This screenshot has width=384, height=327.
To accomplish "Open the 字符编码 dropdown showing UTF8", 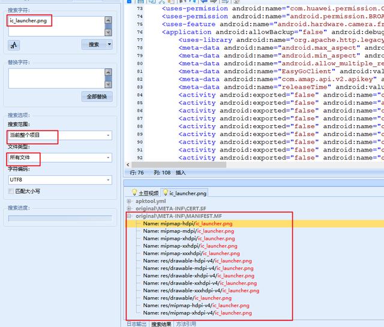I will pos(60,180).
